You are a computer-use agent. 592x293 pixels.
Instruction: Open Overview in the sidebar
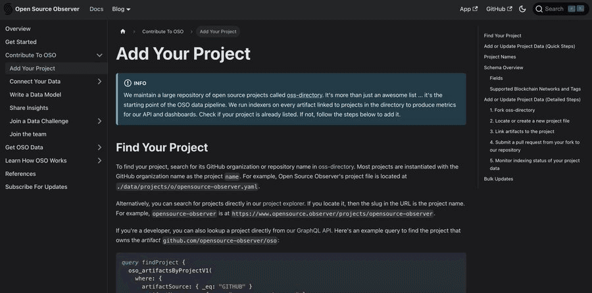[x=18, y=29]
